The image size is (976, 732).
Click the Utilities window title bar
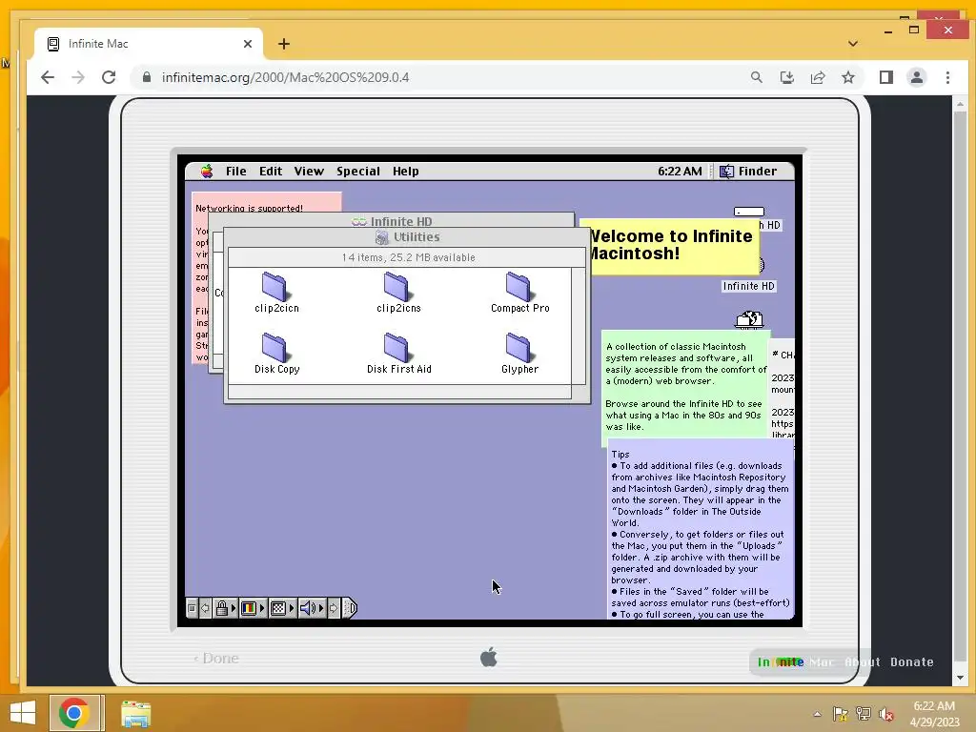click(x=407, y=237)
